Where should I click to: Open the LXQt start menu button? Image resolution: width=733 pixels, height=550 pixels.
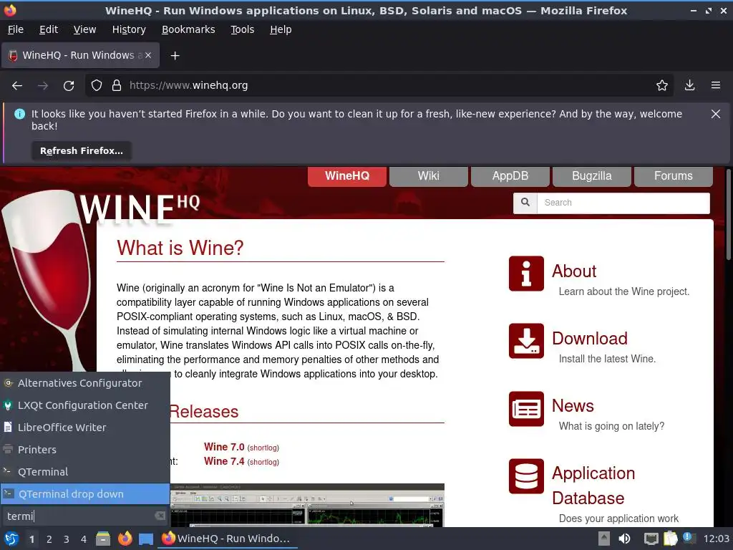click(x=11, y=539)
